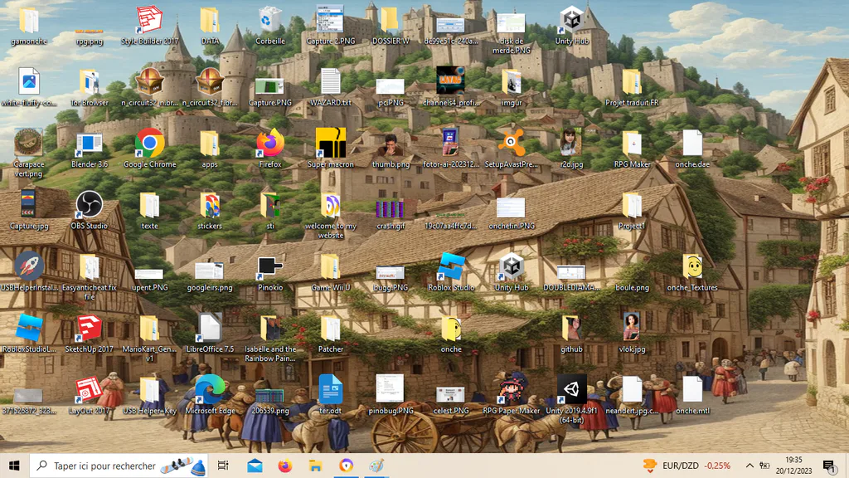Open Firefox from the taskbar
Viewport: 849px width, 478px height.
pyautogui.click(x=285, y=466)
